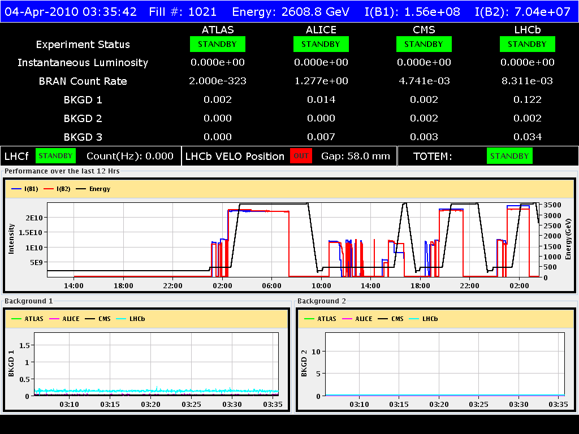The image size is (579, 434).
Task: Click the Fill #: 1021 header text
Action: (183, 12)
